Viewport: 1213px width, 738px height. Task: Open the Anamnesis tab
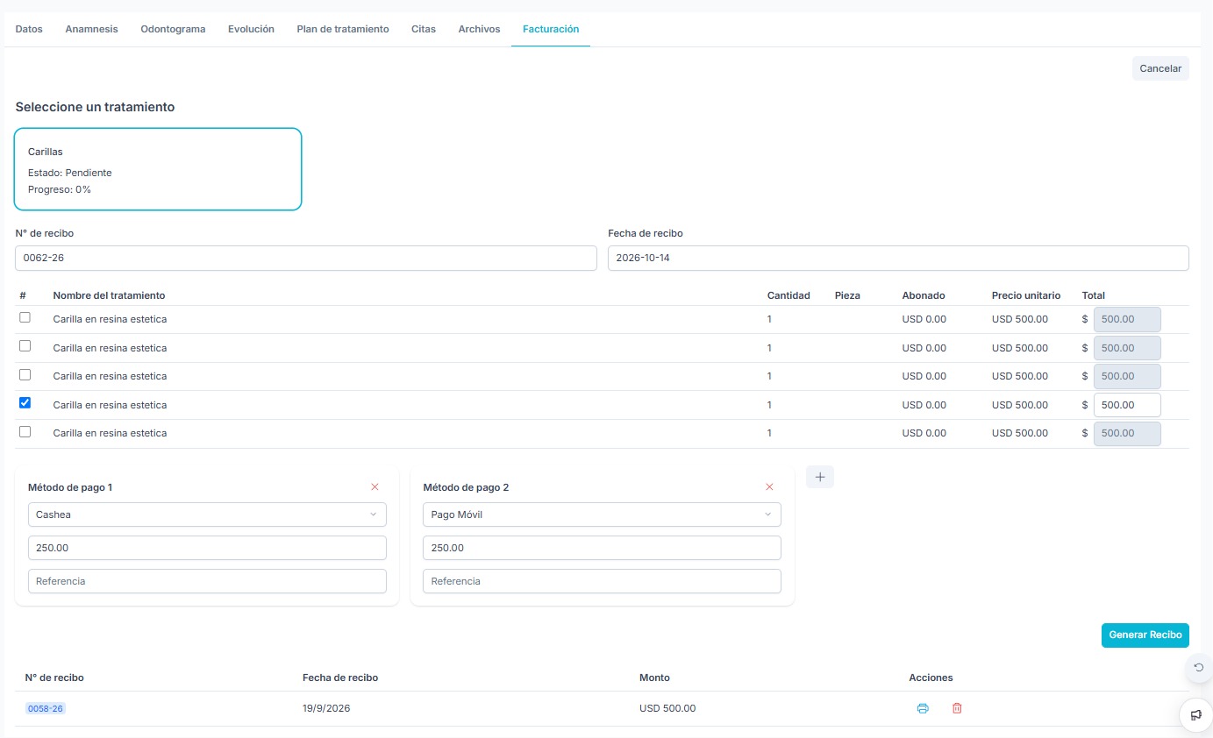click(x=91, y=29)
